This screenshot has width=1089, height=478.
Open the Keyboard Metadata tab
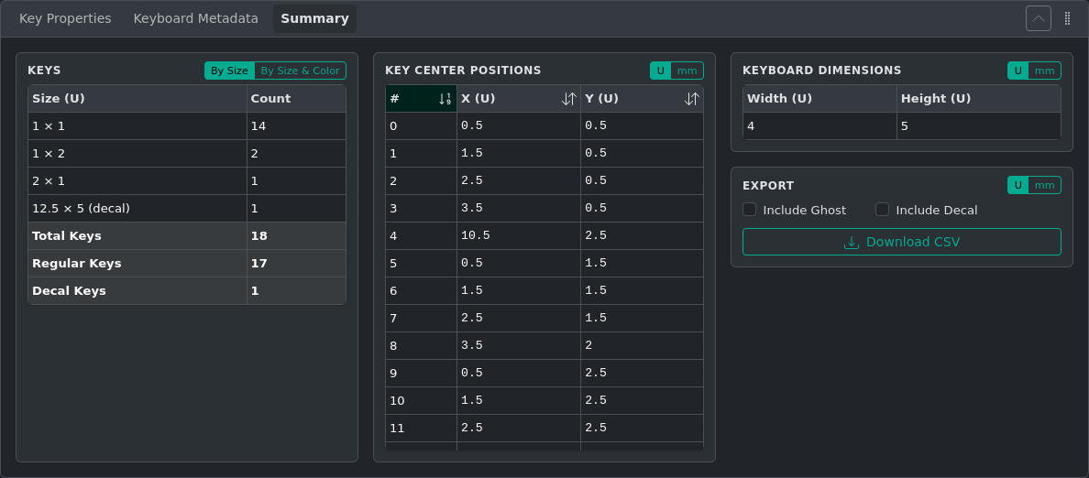(x=196, y=18)
